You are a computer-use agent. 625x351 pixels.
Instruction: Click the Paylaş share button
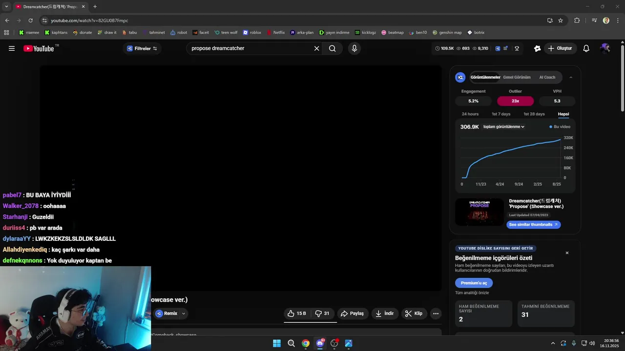coord(352,313)
